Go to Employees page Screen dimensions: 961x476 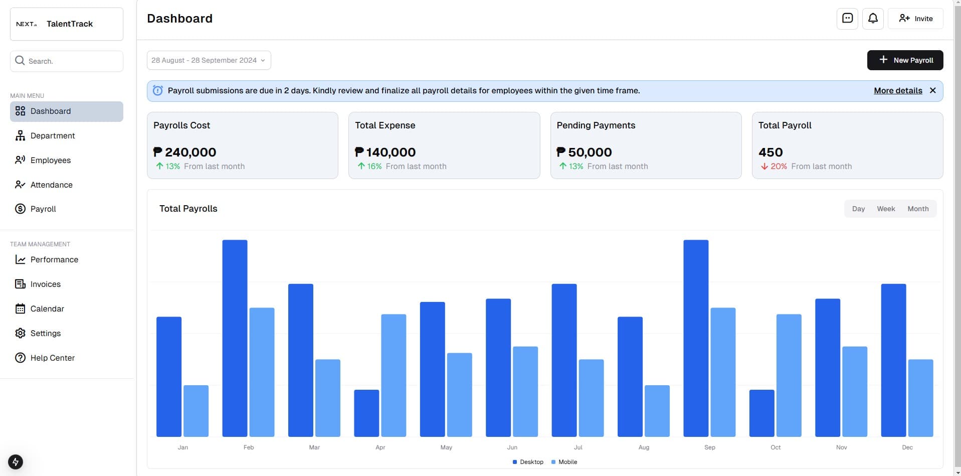(67, 161)
